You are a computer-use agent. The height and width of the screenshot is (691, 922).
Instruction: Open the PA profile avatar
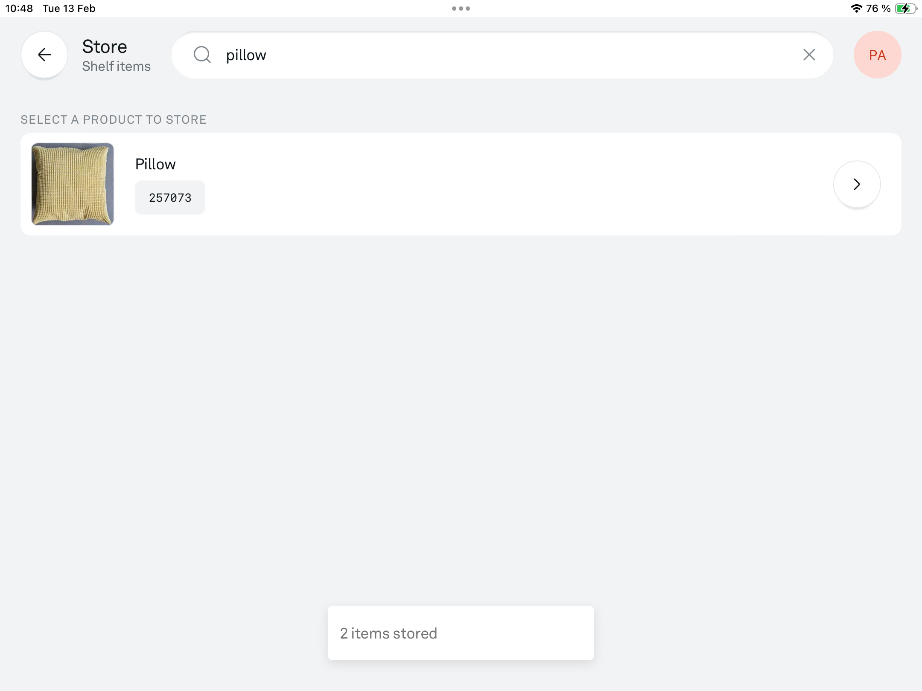tap(877, 55)
